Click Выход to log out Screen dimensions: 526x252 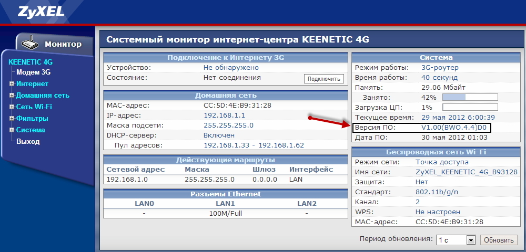pyautogui.click(x=28, y=142)
